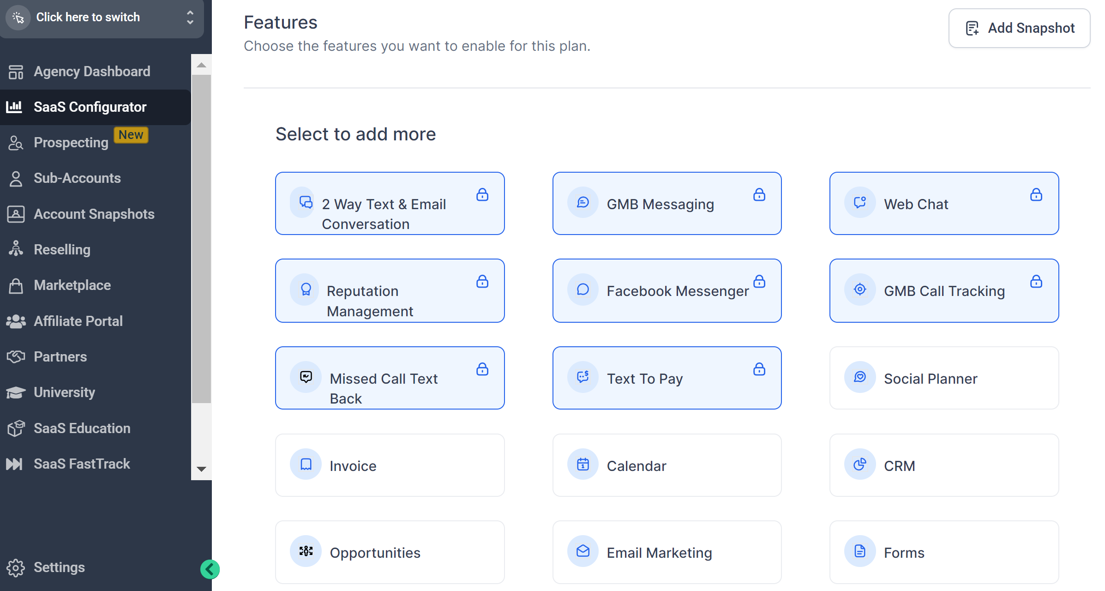1105x591 pixels.
Task: Click the lock icon on GMB Messaging card
Action: pyautogui.click(x=759, y=195)
